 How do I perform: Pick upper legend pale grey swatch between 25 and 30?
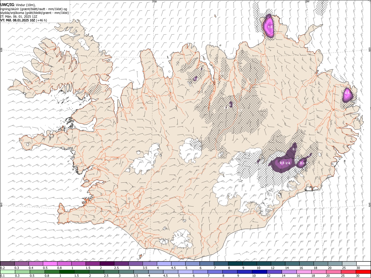(349, 264)
